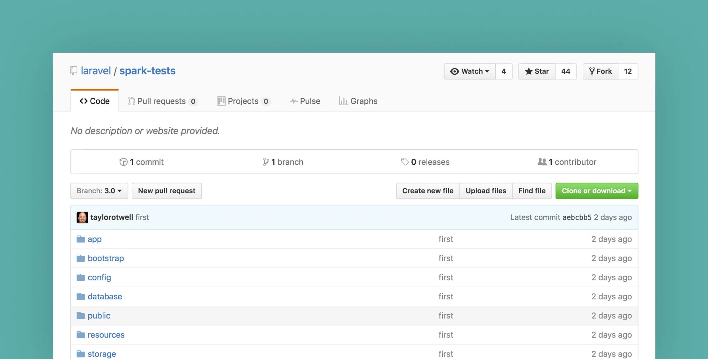This screenshot has width=708, height=359.
Task: Expand the Clone or download dropdown
Action: pos(596,190)
